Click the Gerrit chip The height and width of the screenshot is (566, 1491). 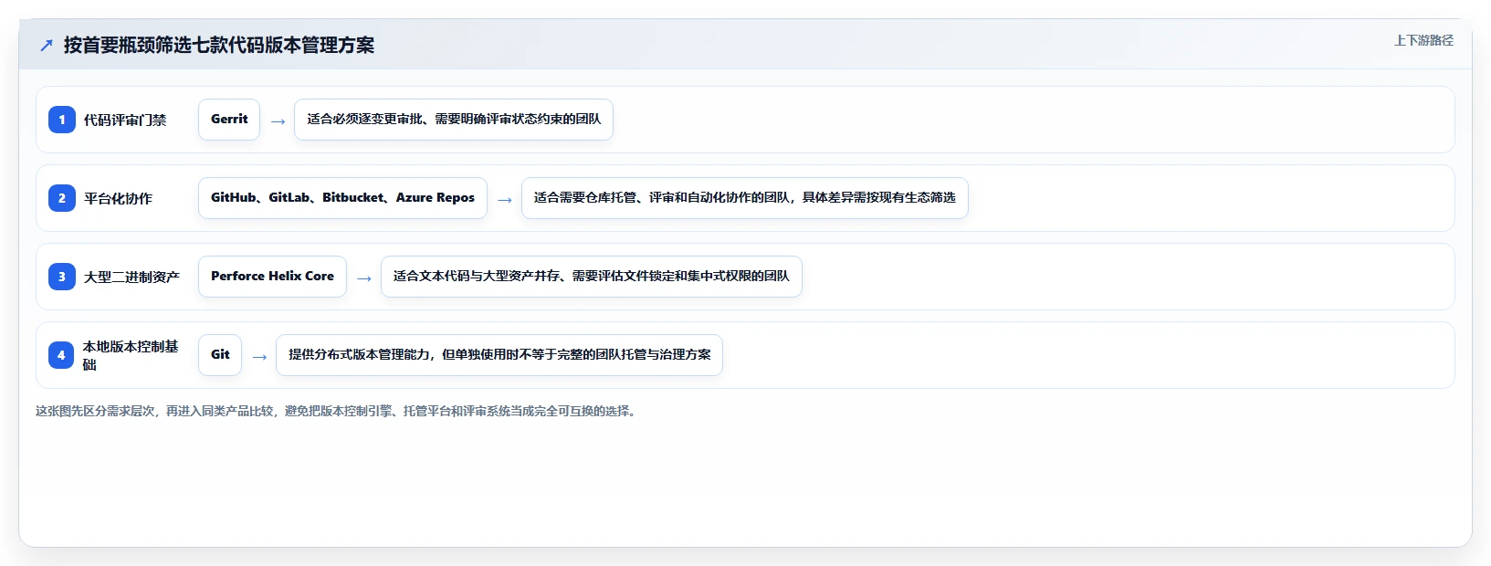(x=229, y=120)
